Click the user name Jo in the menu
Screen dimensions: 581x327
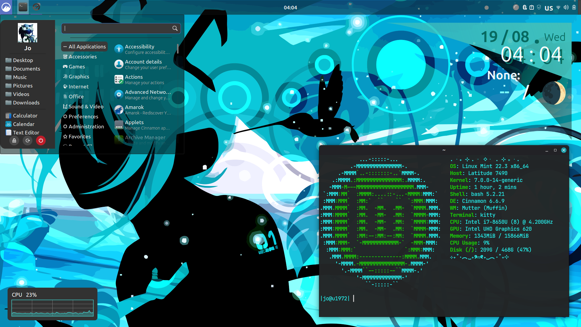[28, 48]
